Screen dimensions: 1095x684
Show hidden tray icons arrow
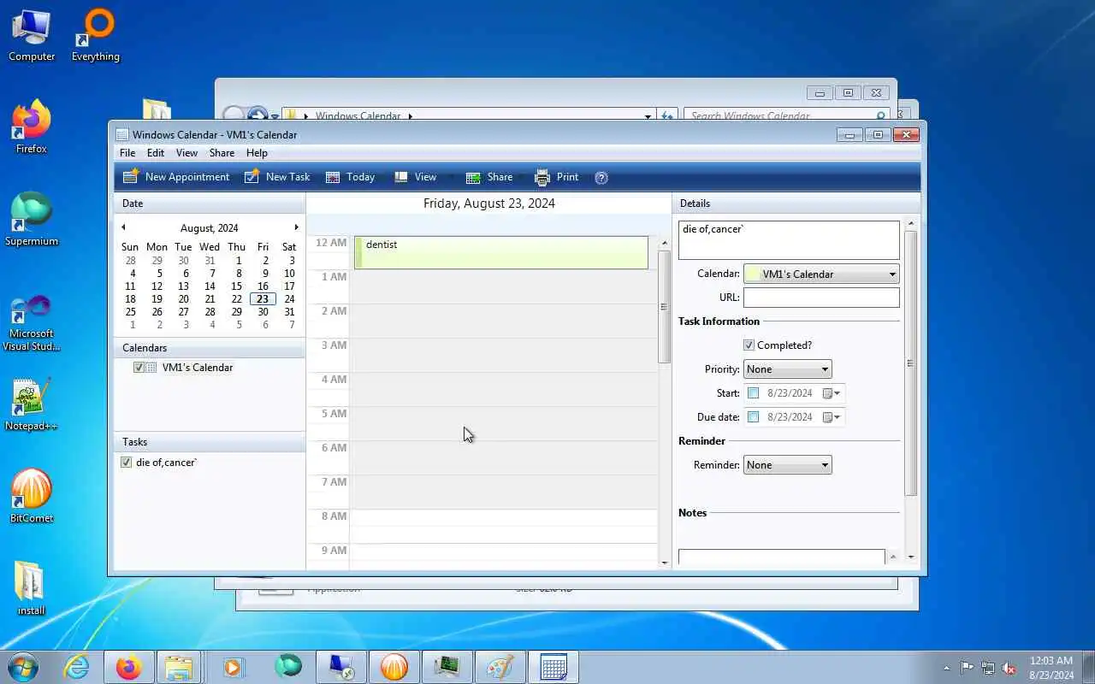click(x=946, y=668)
